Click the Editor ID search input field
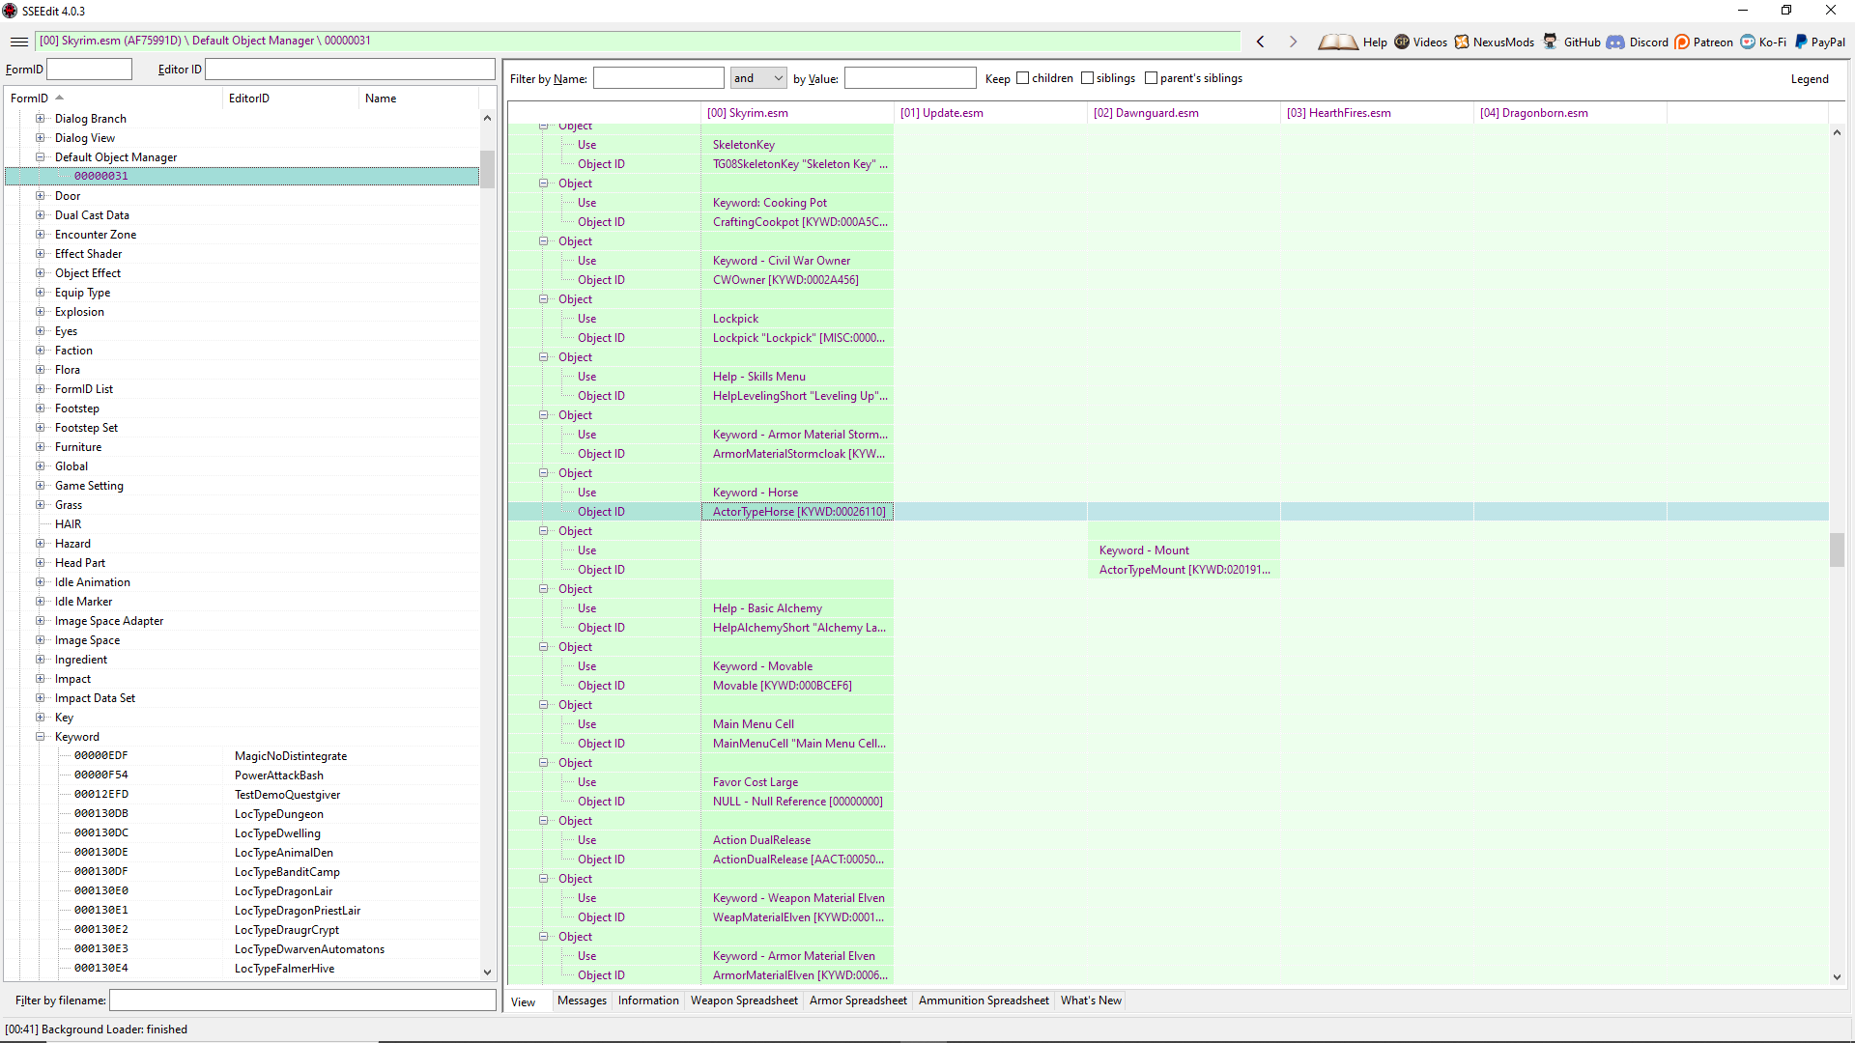This screenshot has height=1043, width=1855. 350,70
